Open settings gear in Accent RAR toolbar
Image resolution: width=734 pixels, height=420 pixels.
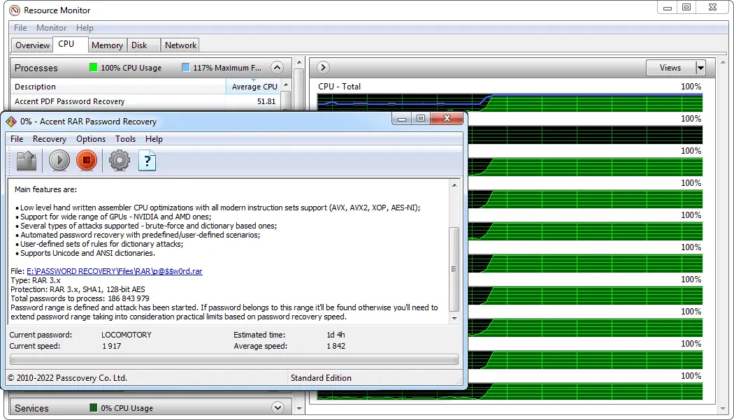pyautogui.click(x=120, y=161)
